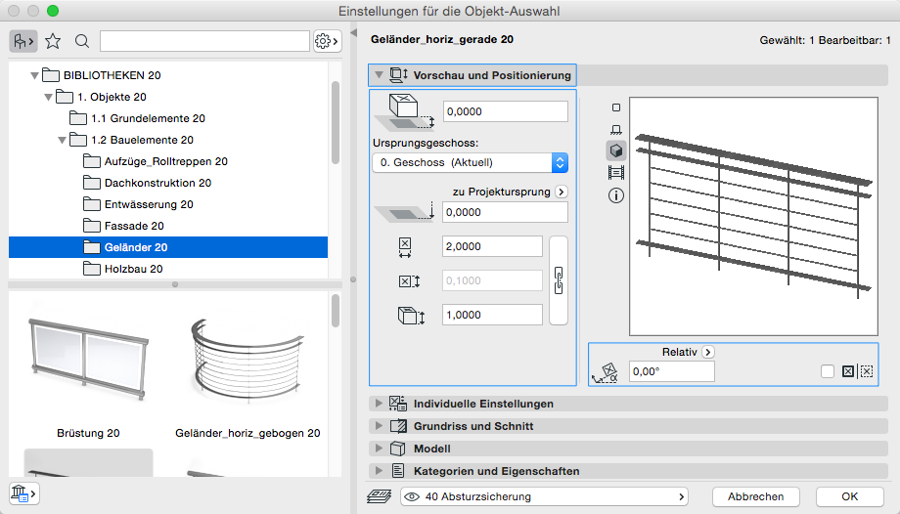
Task: Select the preview picture filmstrip icon
Action: tap(616, 173)
